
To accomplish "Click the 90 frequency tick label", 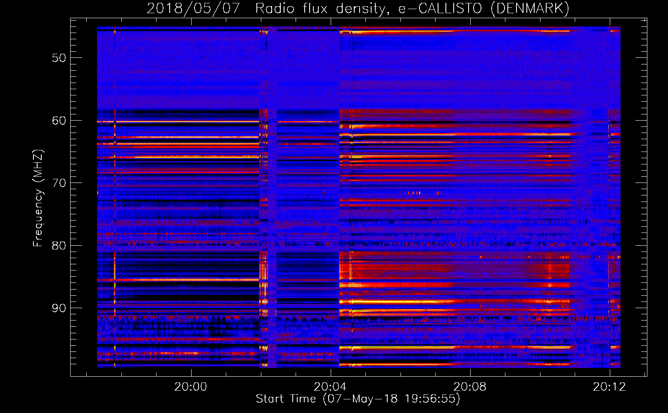I will click(x=59, y=309).
